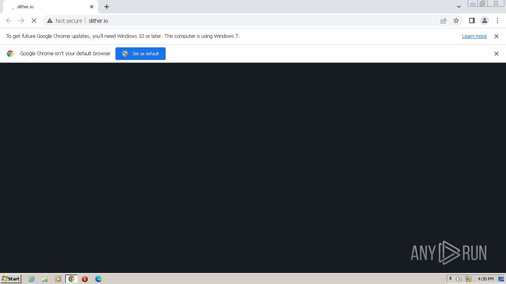Viewport: 506px width, 284px height.
Task: Open the Windows Start menu
Action: coord(11,278)
